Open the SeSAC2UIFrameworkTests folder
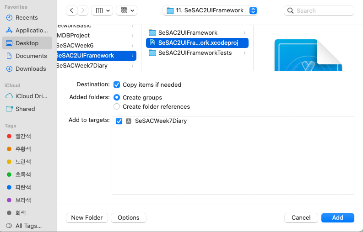This screenshot has height=232, width=363. click(197, 53)
